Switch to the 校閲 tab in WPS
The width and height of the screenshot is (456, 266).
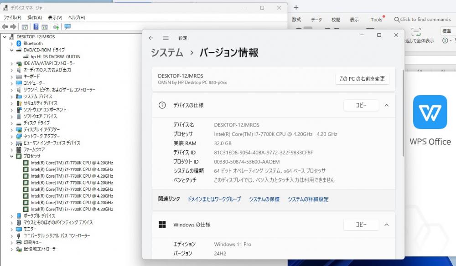[336, 20]
